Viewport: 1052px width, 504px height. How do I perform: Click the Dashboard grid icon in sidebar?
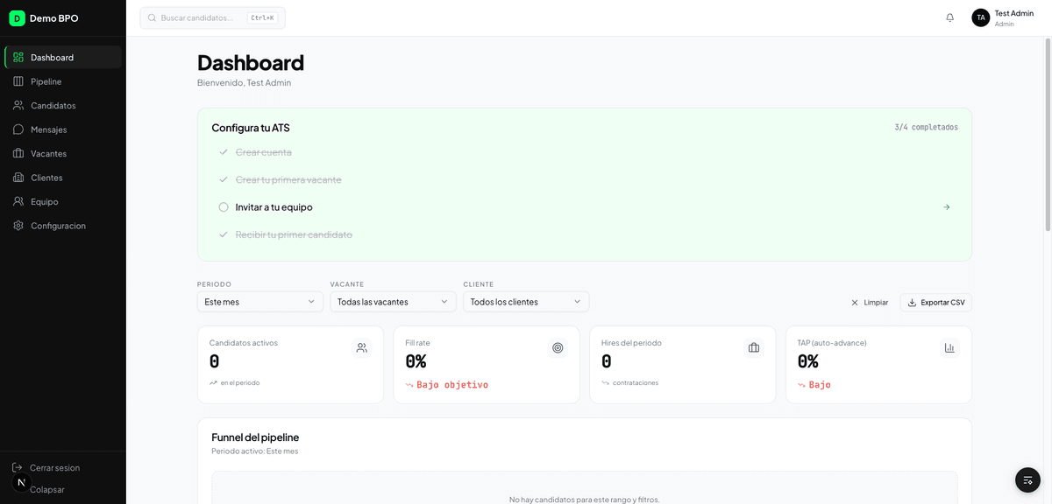click(18, 58)
